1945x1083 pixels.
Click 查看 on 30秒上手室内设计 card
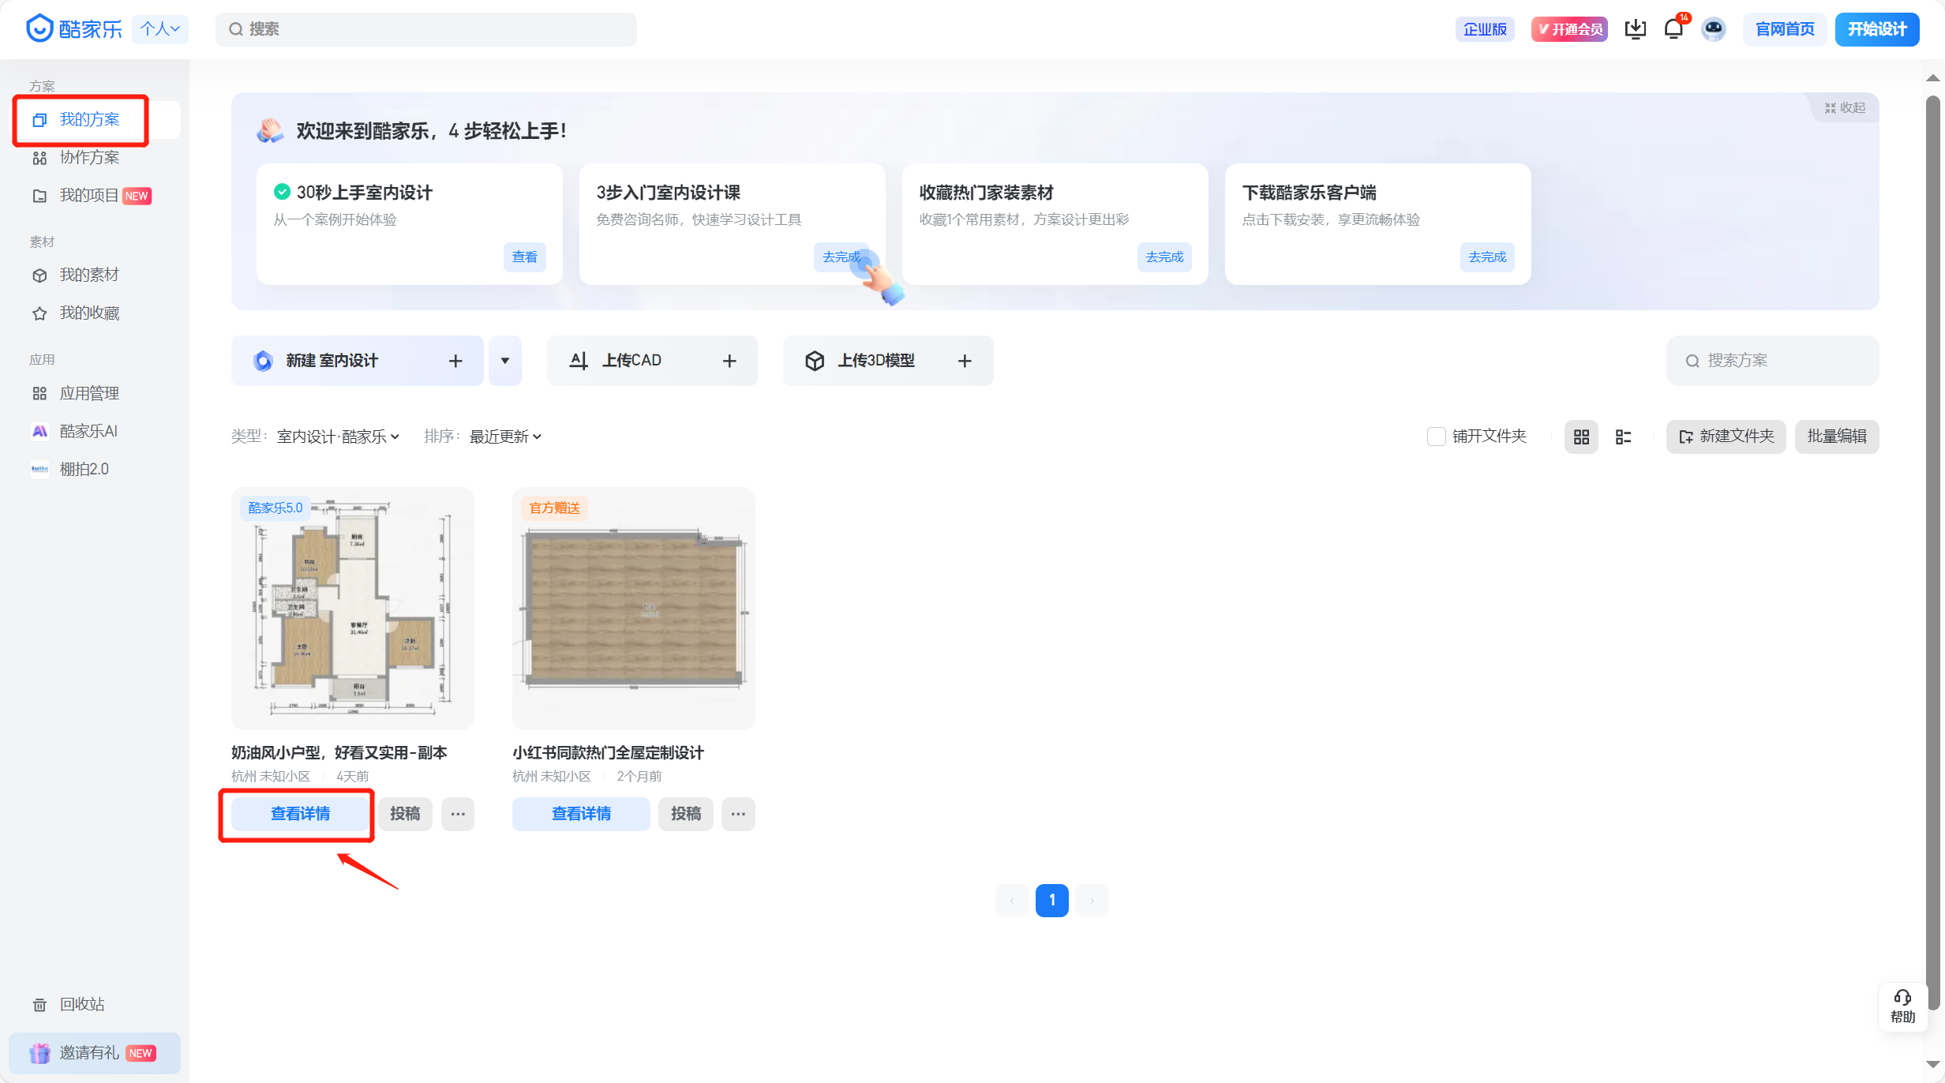click(x=525, y=257)
